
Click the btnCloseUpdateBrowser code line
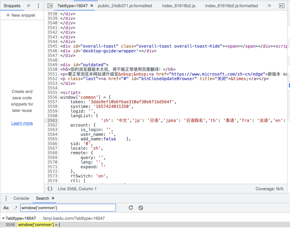tap(164, 79)
